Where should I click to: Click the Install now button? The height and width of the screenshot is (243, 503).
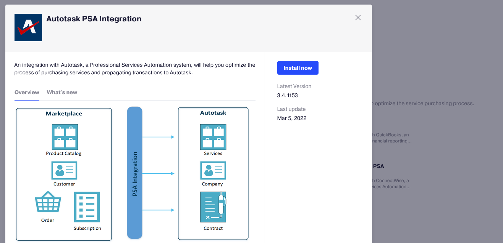298,68
